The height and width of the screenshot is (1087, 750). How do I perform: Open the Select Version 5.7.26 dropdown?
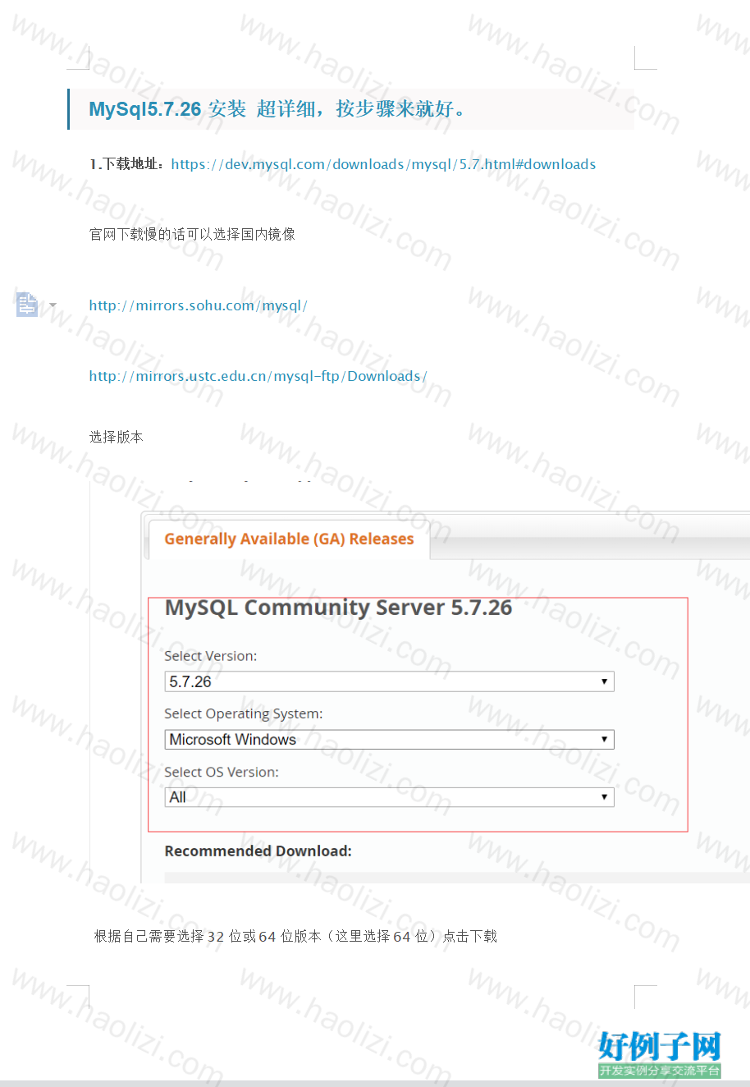[389, 681]
